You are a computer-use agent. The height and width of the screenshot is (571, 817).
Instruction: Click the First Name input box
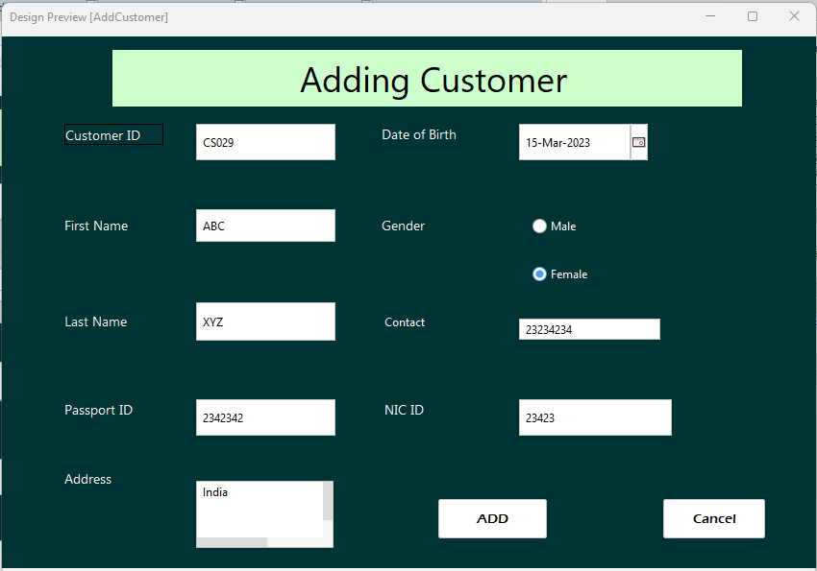point(265,225)
